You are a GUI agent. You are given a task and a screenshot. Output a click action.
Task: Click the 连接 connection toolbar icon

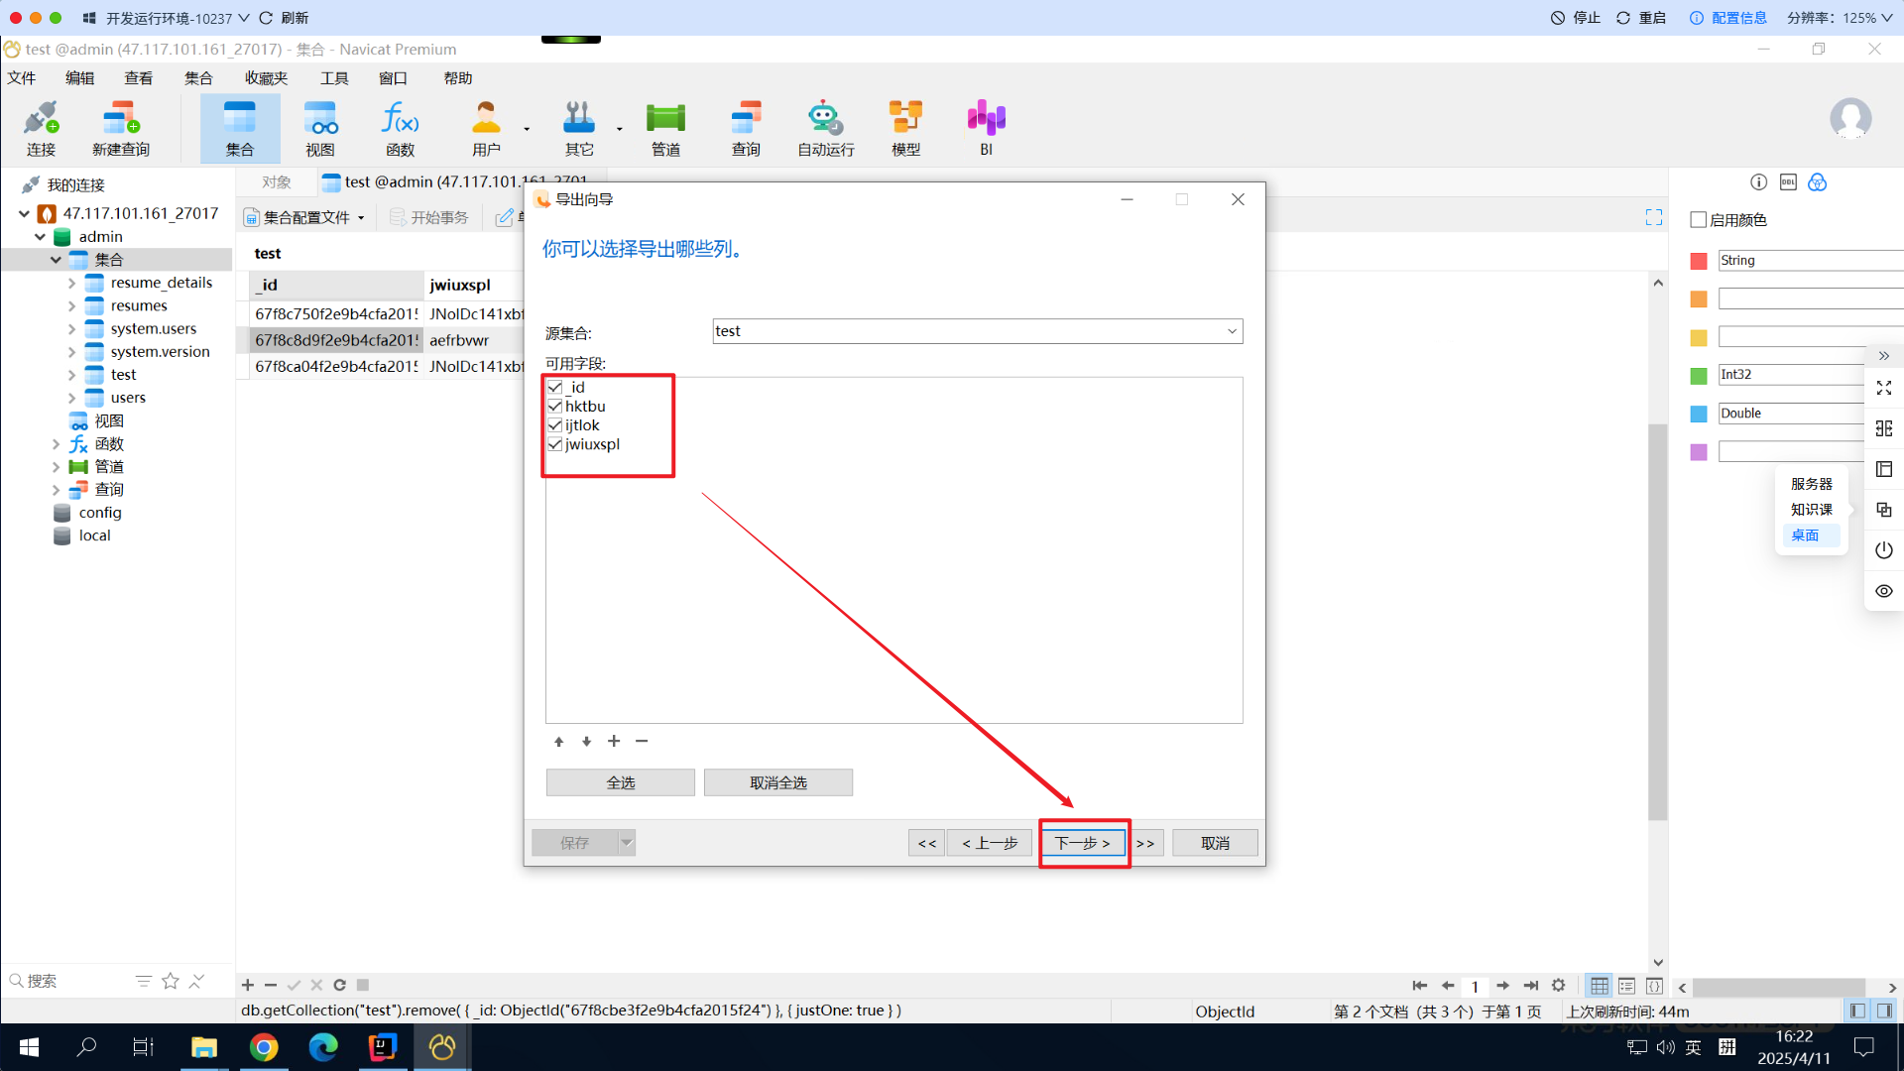41,129
